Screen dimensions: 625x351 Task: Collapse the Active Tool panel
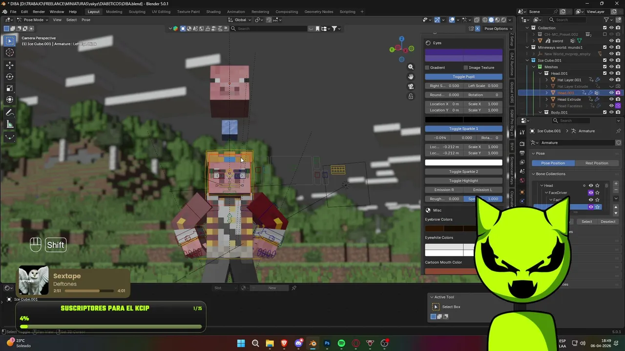coord(432,297)
